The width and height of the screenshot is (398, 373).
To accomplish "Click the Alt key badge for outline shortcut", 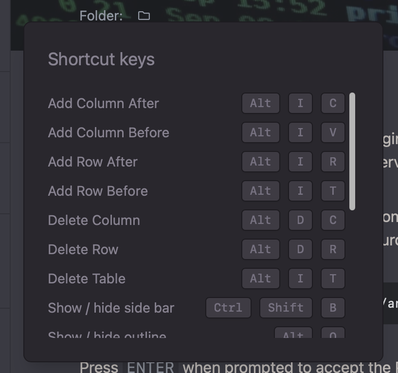I will click(293, 335).
